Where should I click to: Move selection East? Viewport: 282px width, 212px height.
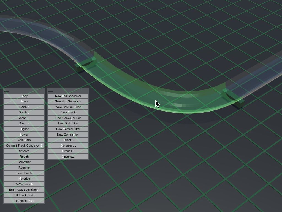click(x=24, y=123)
